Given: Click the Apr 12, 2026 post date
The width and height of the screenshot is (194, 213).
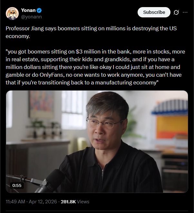Looking at the screenshot, I should [43, 202].
